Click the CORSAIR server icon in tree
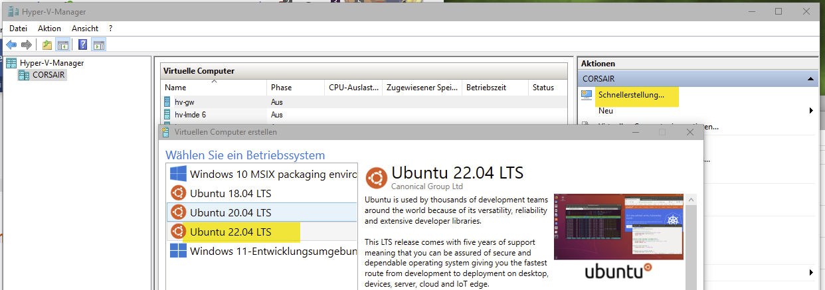 click(x=25, y=75)
